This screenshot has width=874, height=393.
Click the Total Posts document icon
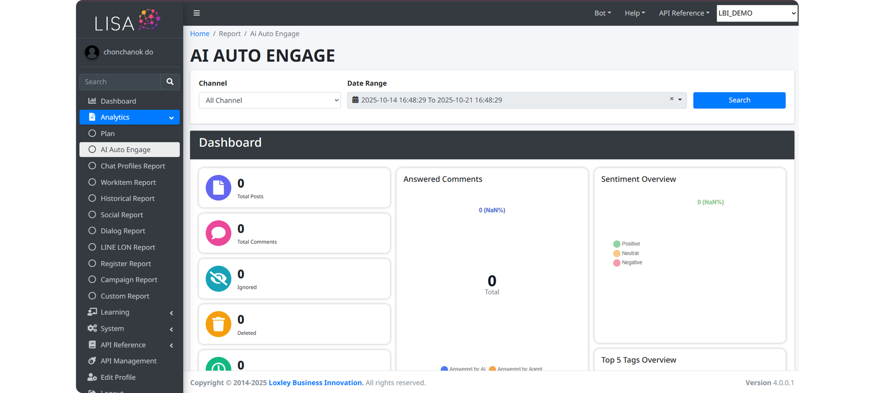[x=218, y=188]
